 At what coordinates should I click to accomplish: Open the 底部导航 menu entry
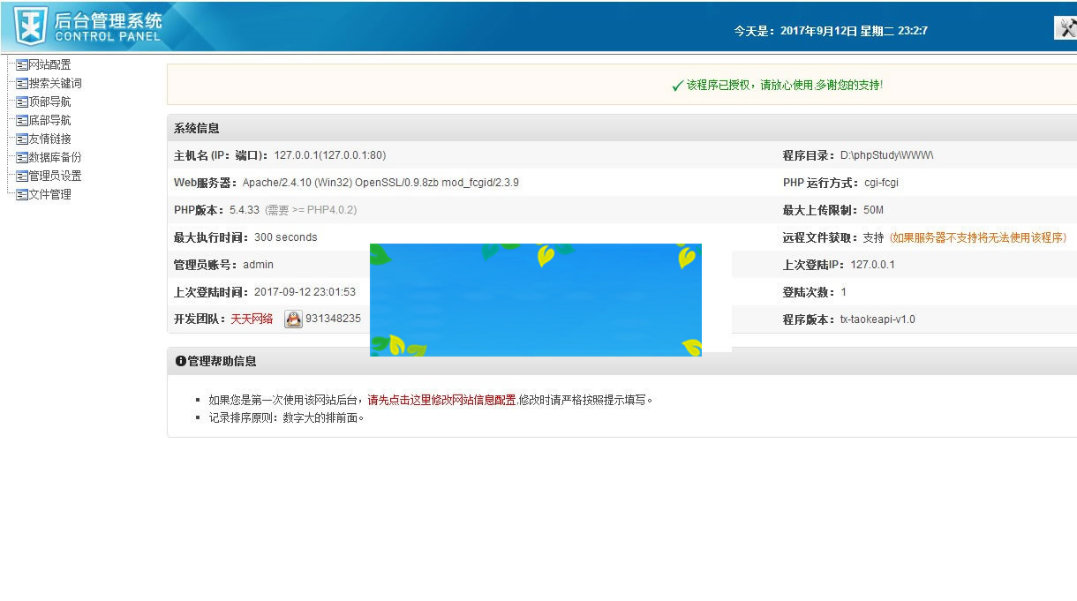pos(49,119)
